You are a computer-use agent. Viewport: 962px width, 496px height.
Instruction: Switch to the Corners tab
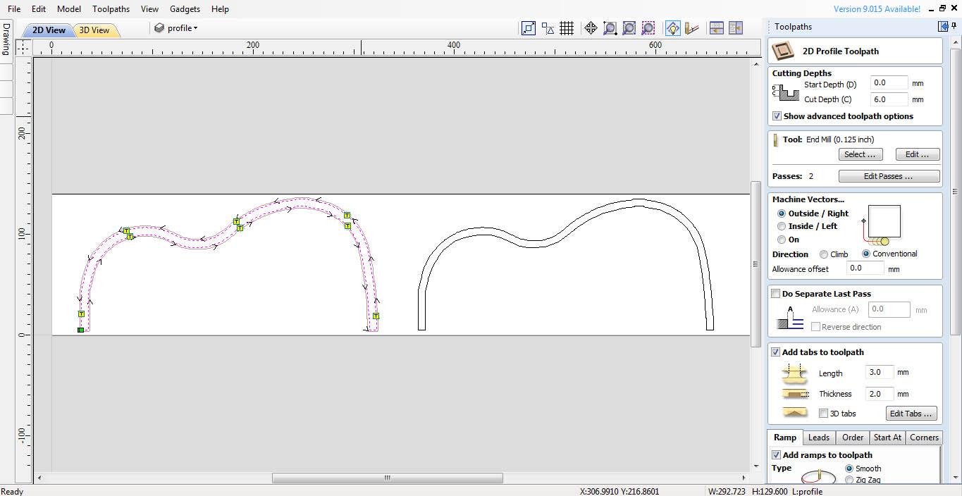pos(924,438)
